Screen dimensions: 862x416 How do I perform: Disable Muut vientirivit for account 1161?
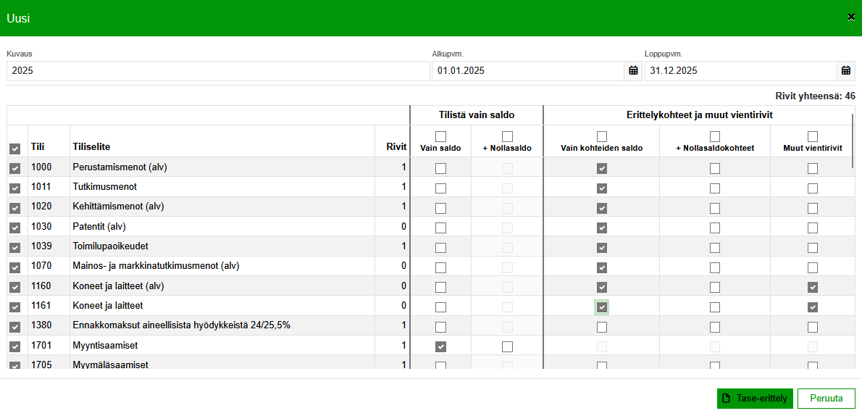point(813,307)
